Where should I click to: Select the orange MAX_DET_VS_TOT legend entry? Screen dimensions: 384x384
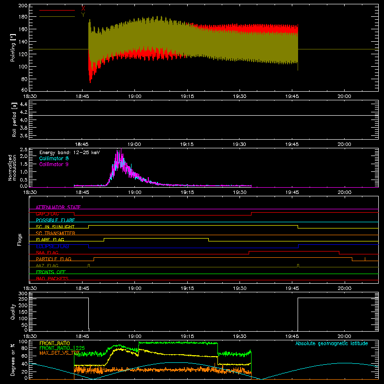[60, 353]
